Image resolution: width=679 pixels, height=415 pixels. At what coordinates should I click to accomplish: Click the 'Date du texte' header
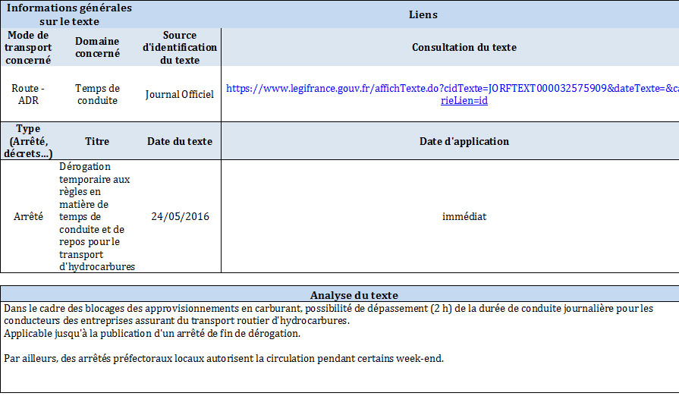pyautogui.click(x=180, y=141)
